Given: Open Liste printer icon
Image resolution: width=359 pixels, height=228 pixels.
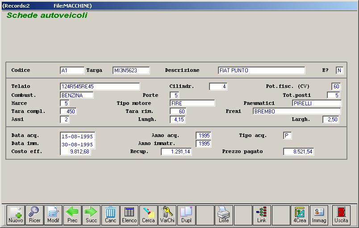Looking at the screenshot, I should (224, 215).
